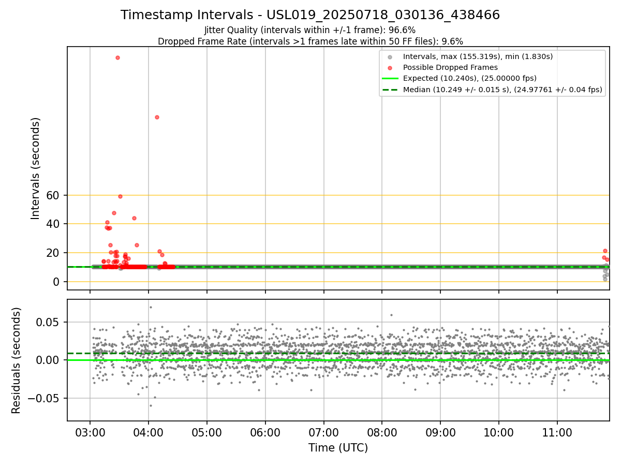This screenshot has height=466, width=621.
Task: Click the '08:00' time tick label
Action: 382,432
